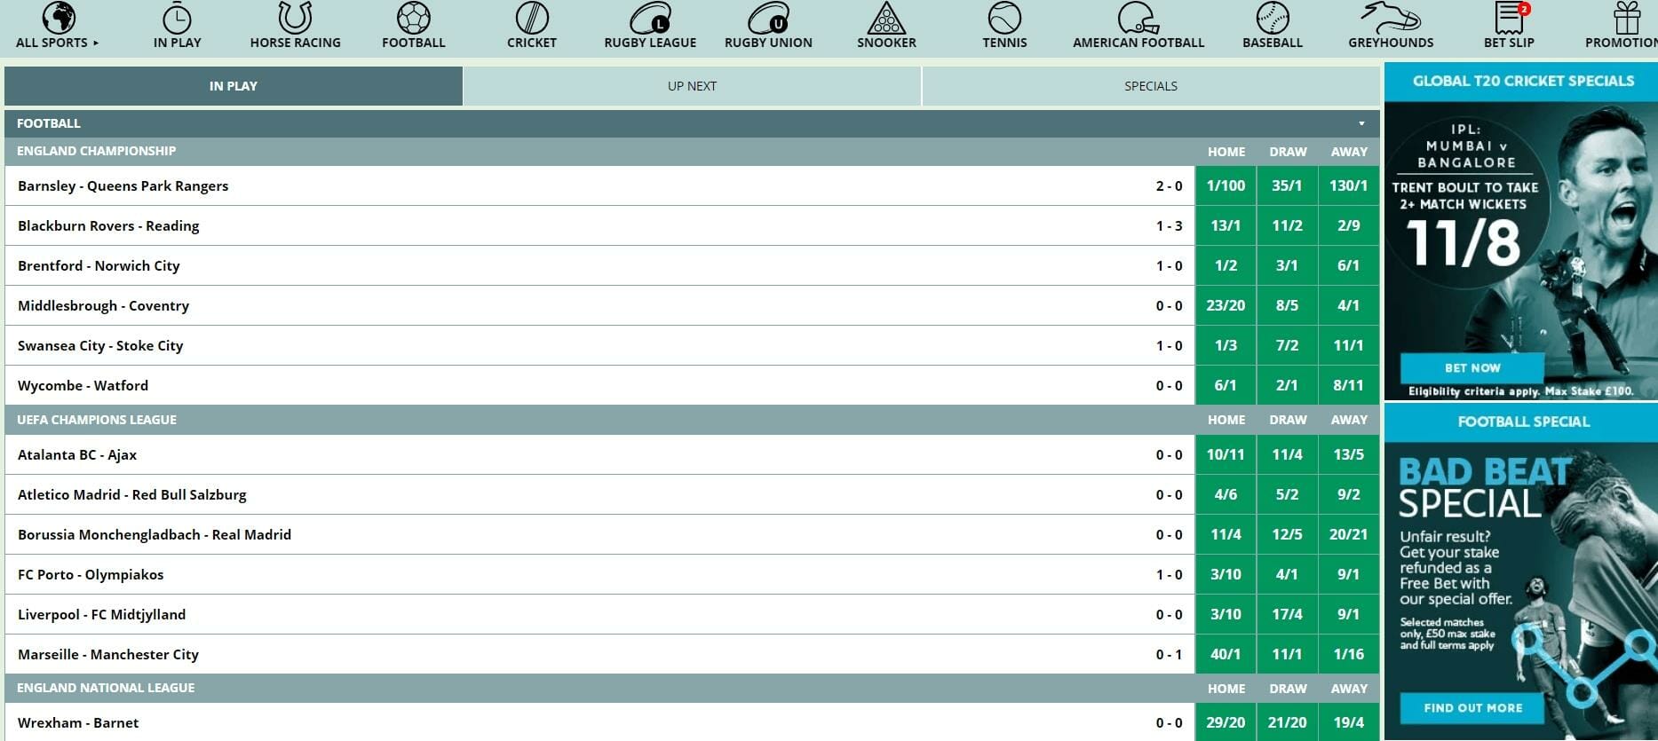Click the Bad Beat Special promo image
1658x741 pixels.
(1521, 591)
